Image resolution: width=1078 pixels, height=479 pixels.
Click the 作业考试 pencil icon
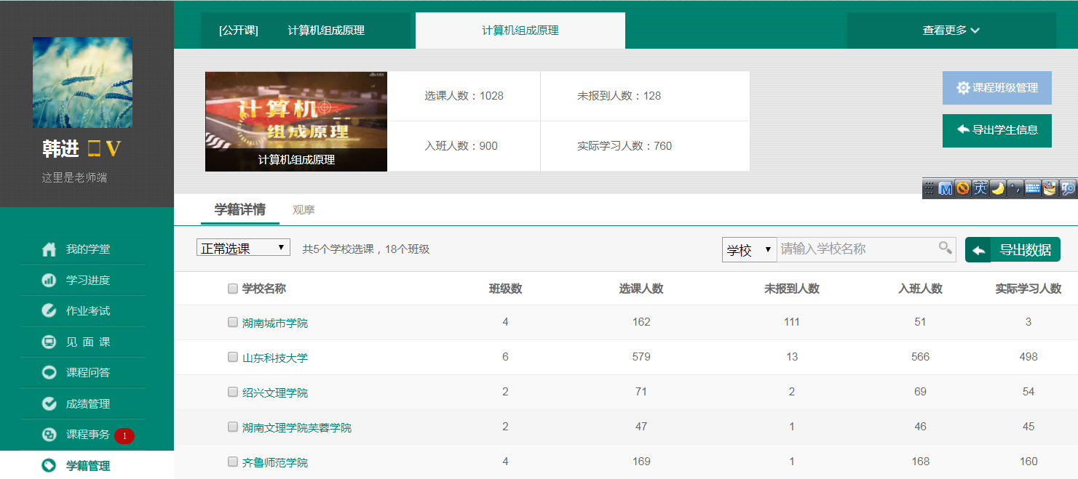pos(49,311)
